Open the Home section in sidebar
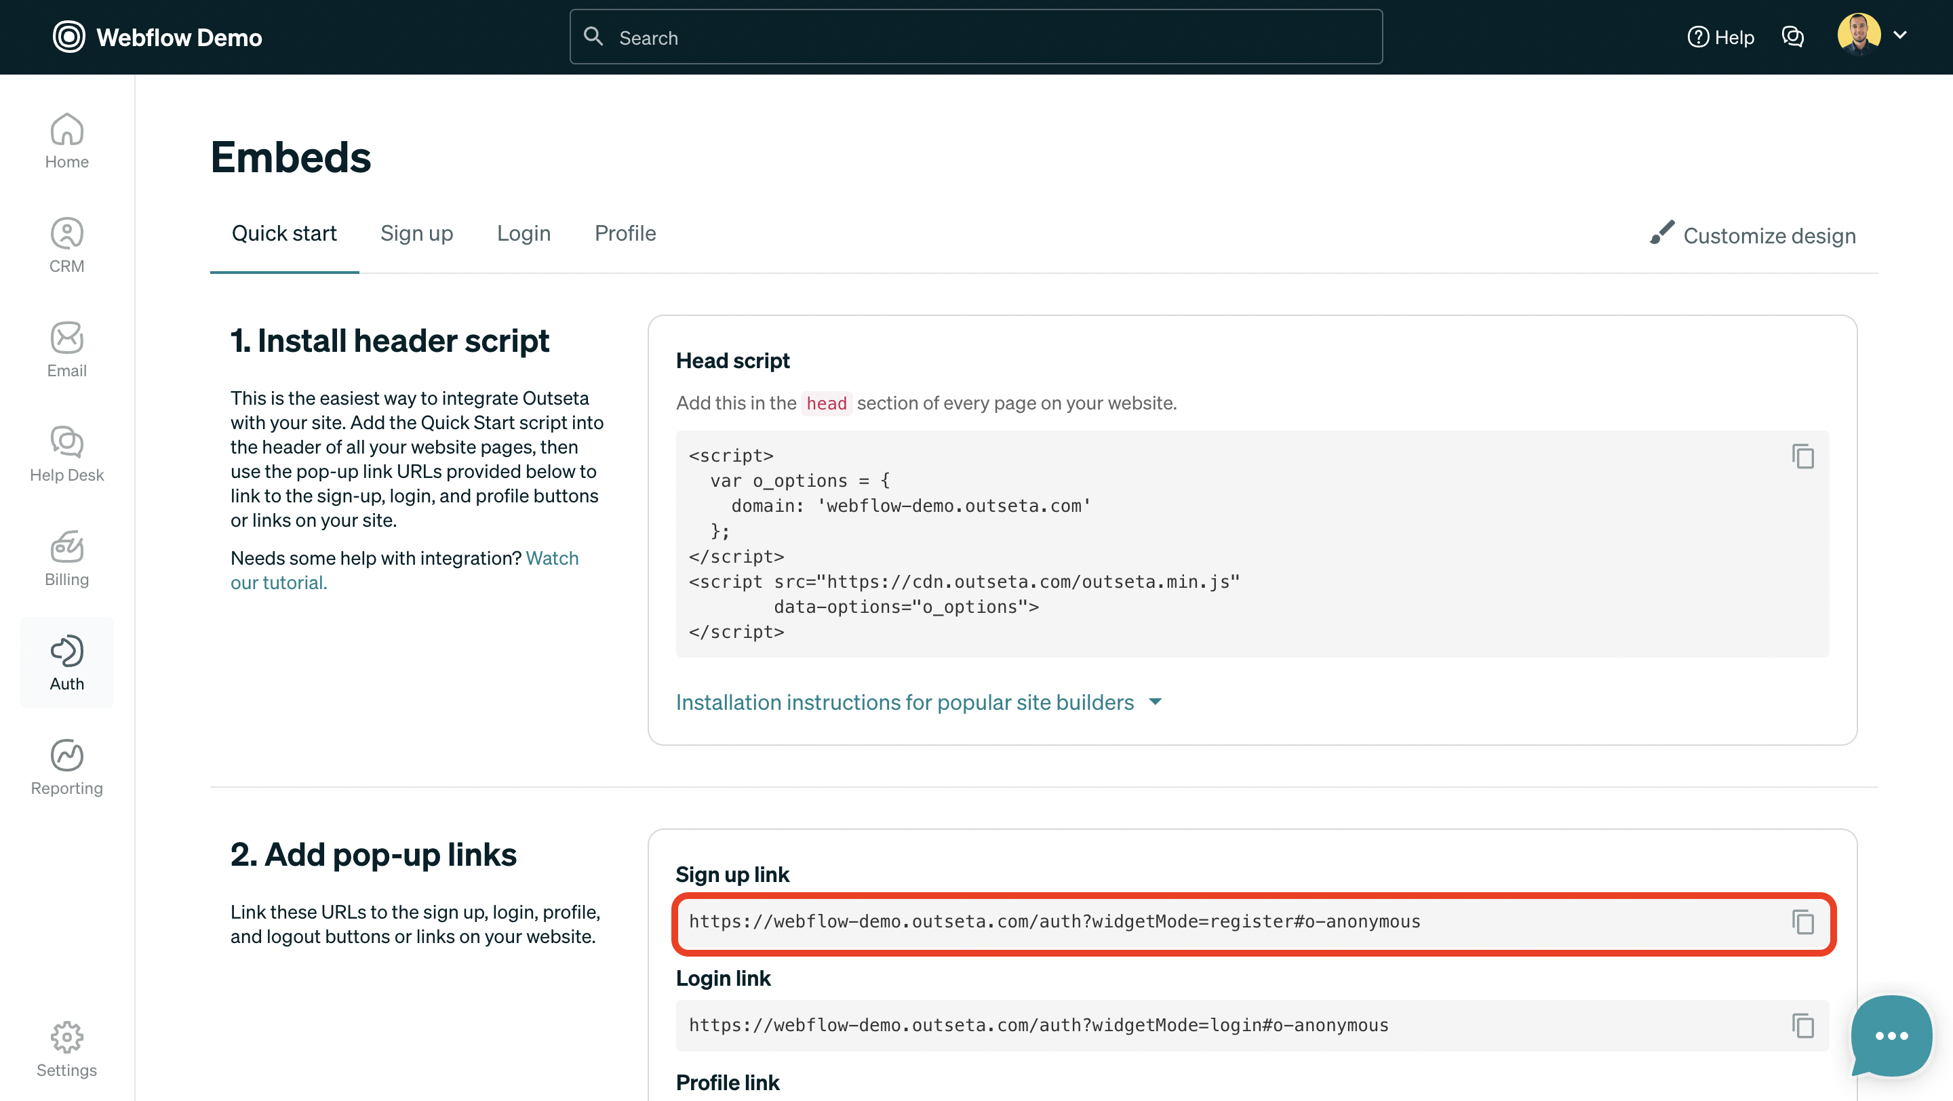The image size is (1953, 1101). point(66,141)
